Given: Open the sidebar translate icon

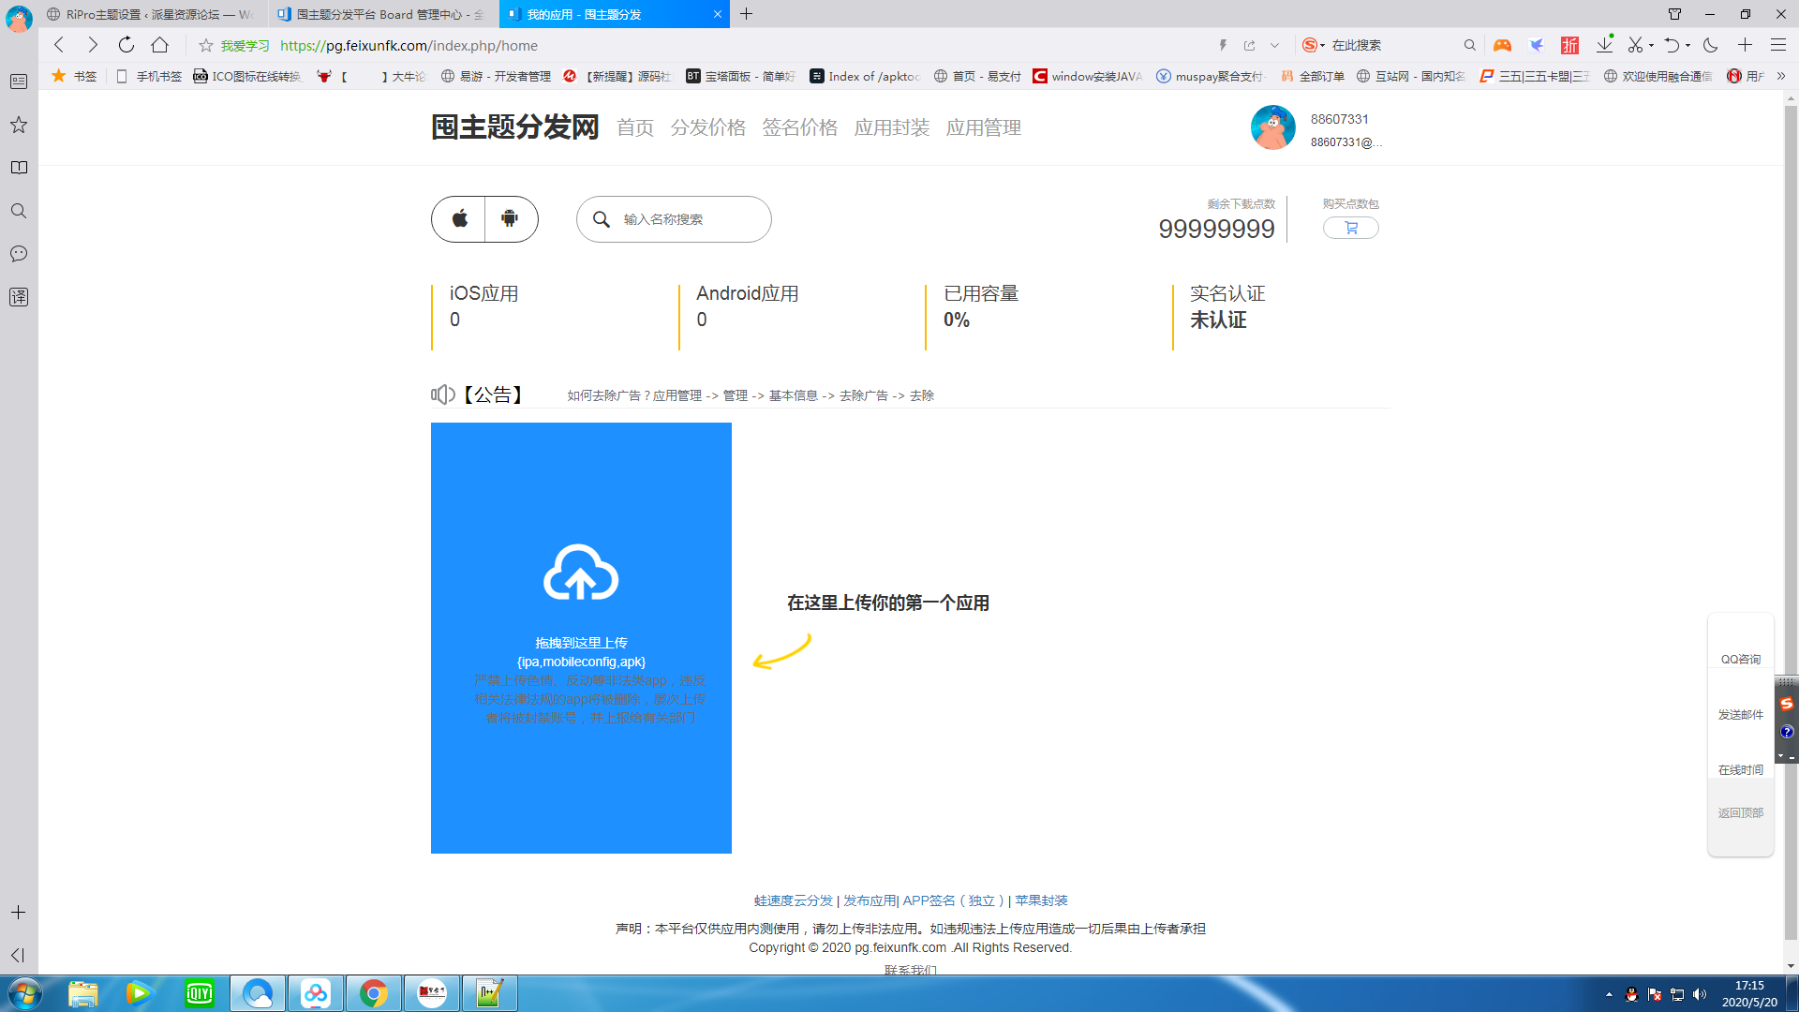Looking at the screenshot, I should pos(19,297).
